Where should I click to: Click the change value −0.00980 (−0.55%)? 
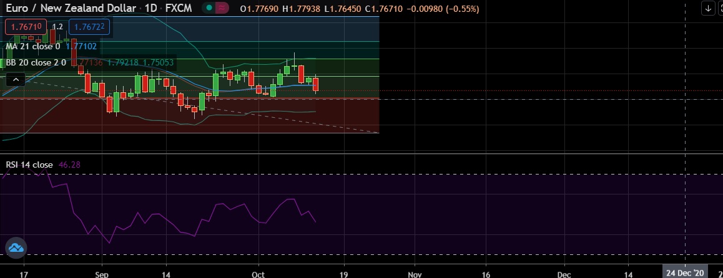point(443,9)
